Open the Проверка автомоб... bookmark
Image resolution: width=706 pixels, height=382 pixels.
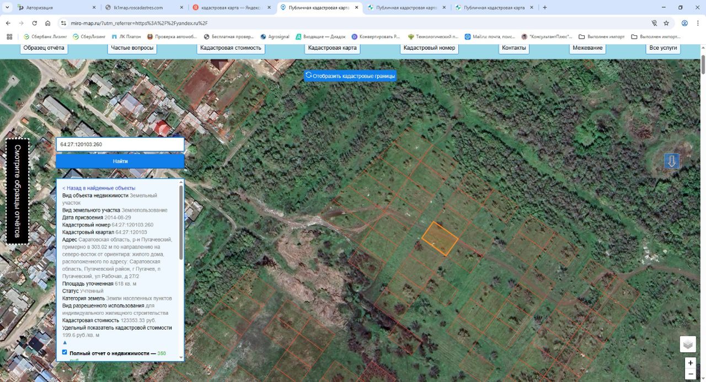click(172, 36)
